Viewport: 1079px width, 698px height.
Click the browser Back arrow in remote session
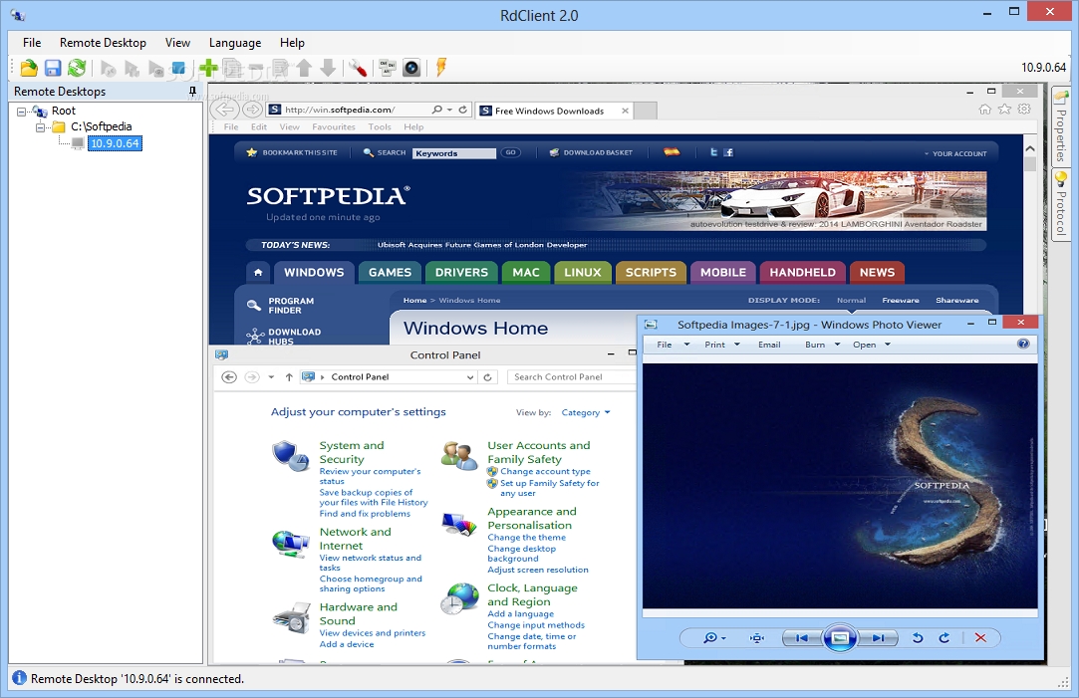pos(226,110)
